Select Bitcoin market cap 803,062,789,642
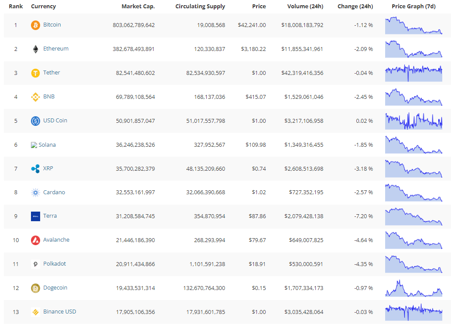Viewport: 451px width, 327px height. pyautogui.click(x=134, y=25)
